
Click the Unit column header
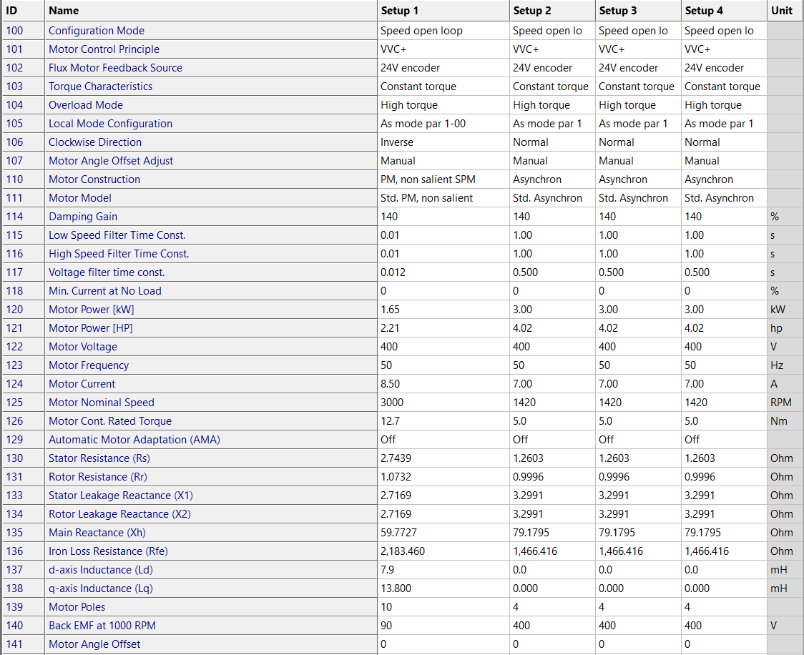[784, 11]
